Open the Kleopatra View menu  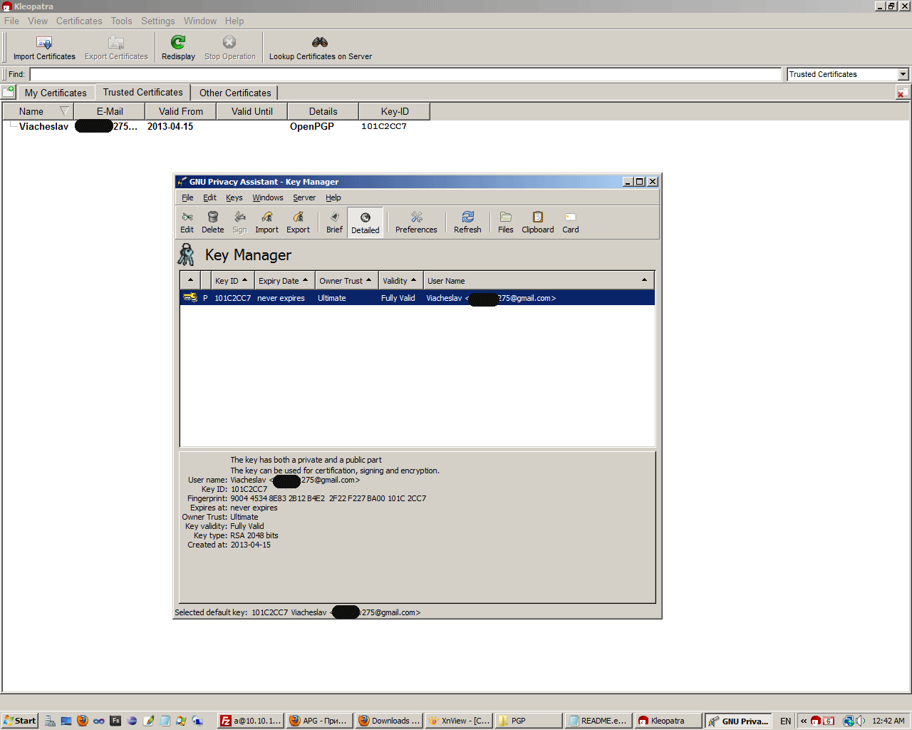38,21
